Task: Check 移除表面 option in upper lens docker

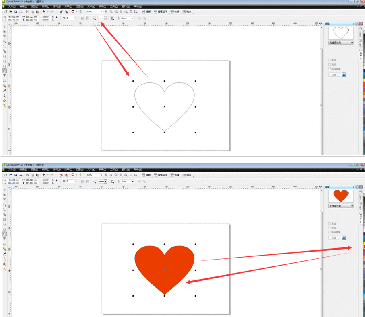Action: (x=330, y=69)
